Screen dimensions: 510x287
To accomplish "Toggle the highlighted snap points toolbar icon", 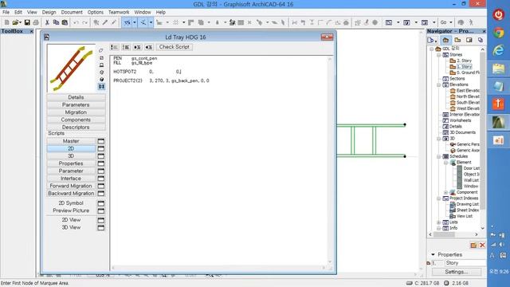I will tap(143, 22).
